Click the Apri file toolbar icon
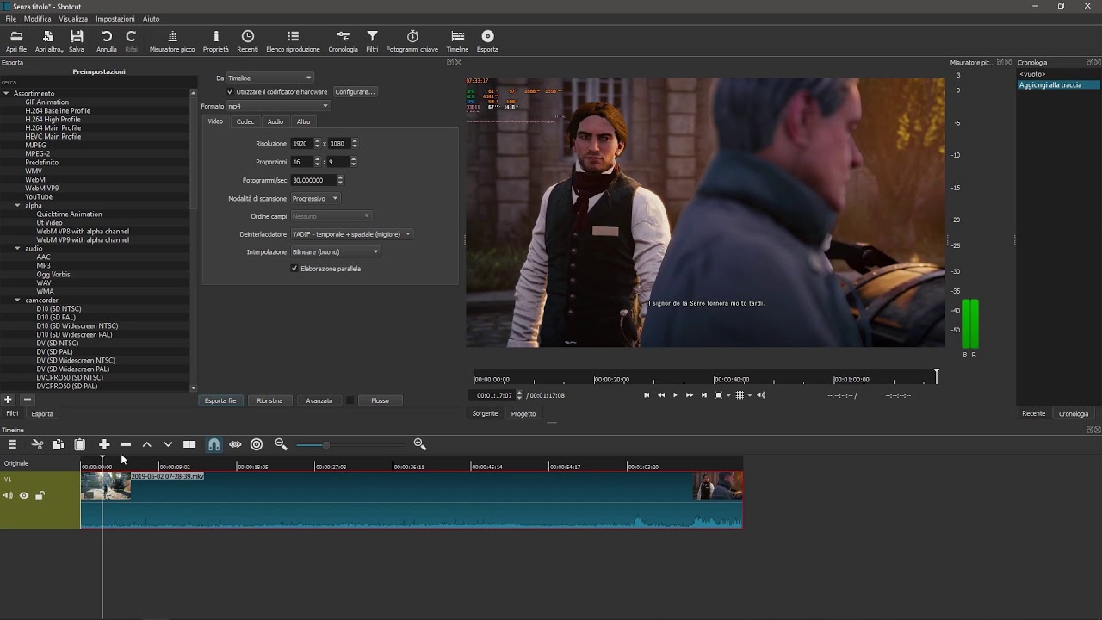Image resolution: width=1102 pixels, height=620 pixels. 16,36
